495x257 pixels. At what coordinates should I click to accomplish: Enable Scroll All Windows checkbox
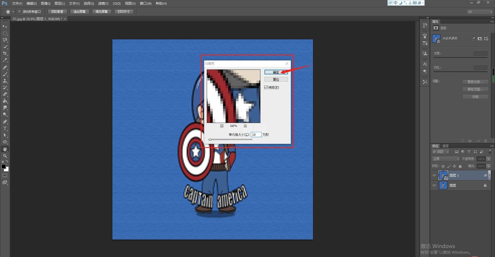[x=19, y=12]
